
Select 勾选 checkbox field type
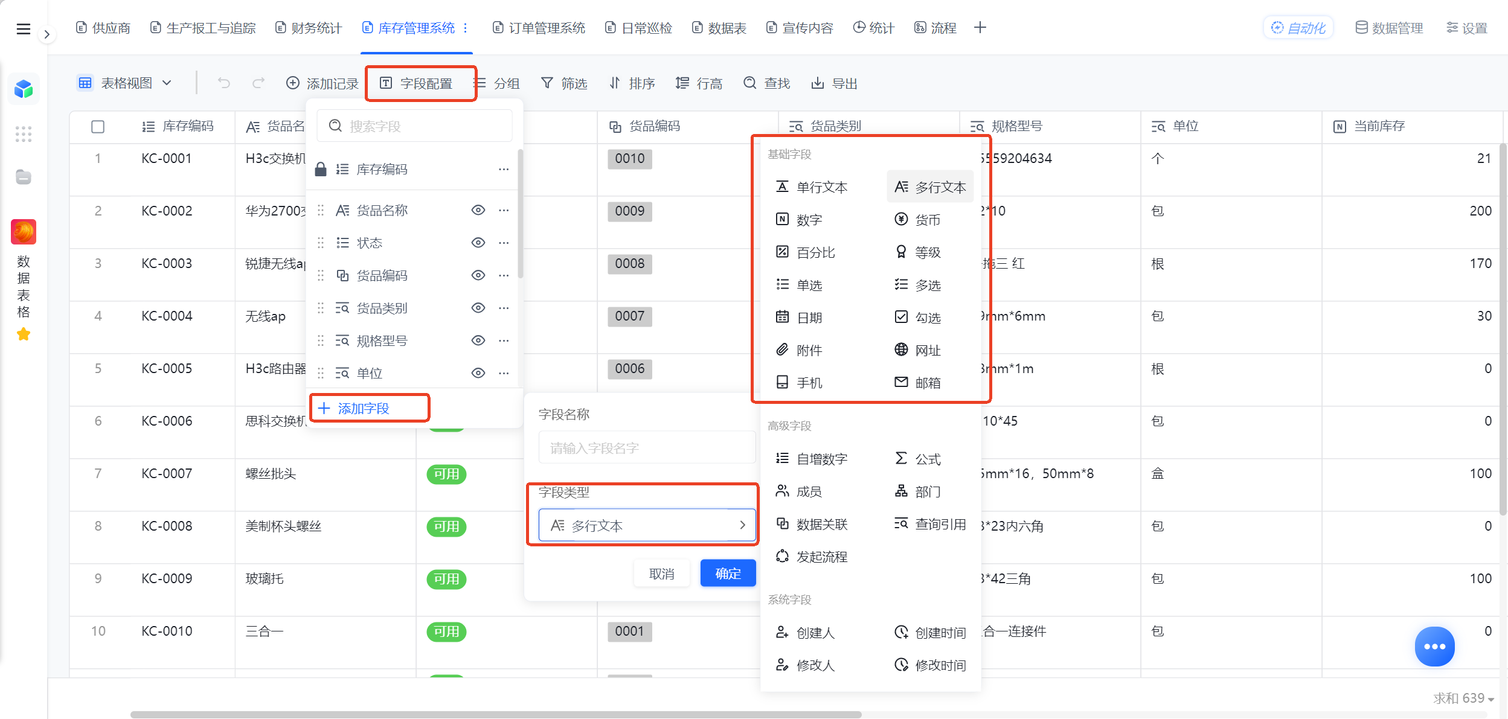(x=918, y=318)
